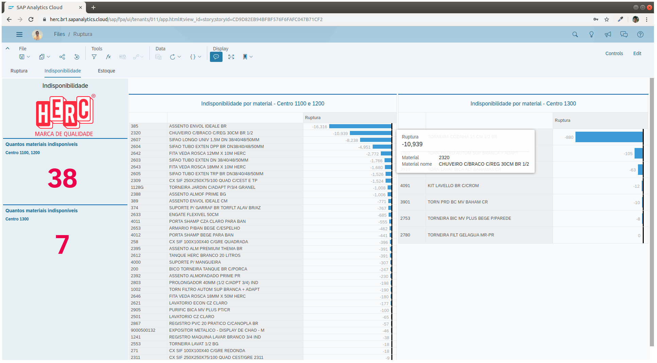
Task: Click the bar for ASSENTO ENVOL IDEALE BR
Action: click(360, 126)
